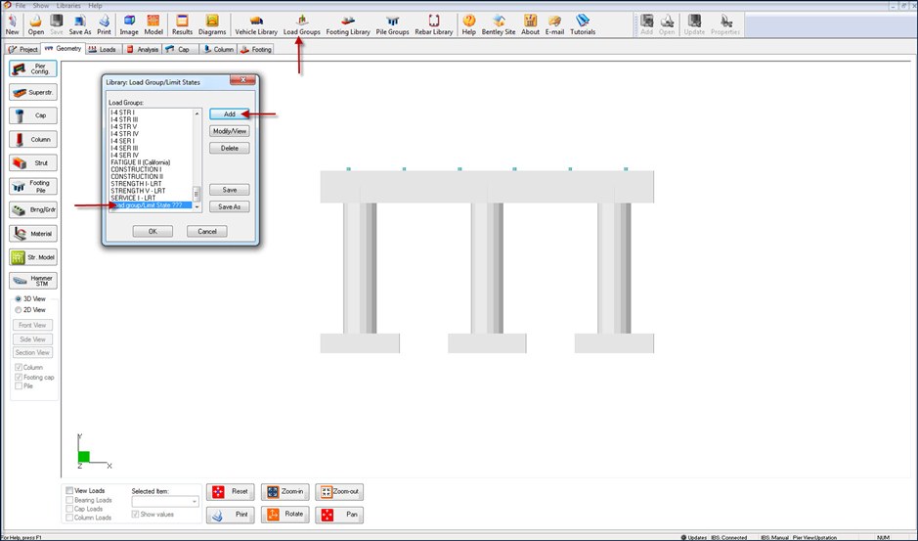918x541 pixels.
Task: Check the Pile display checkbox
Action: 19,386
